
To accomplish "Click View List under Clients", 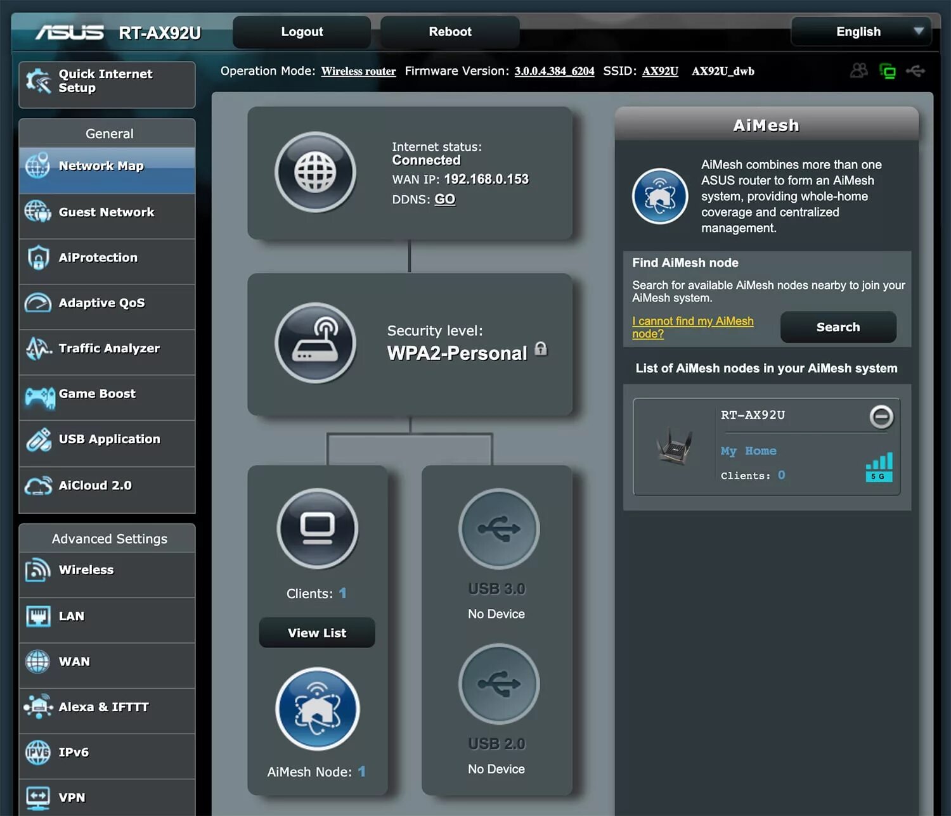I will tap(317, 632).
